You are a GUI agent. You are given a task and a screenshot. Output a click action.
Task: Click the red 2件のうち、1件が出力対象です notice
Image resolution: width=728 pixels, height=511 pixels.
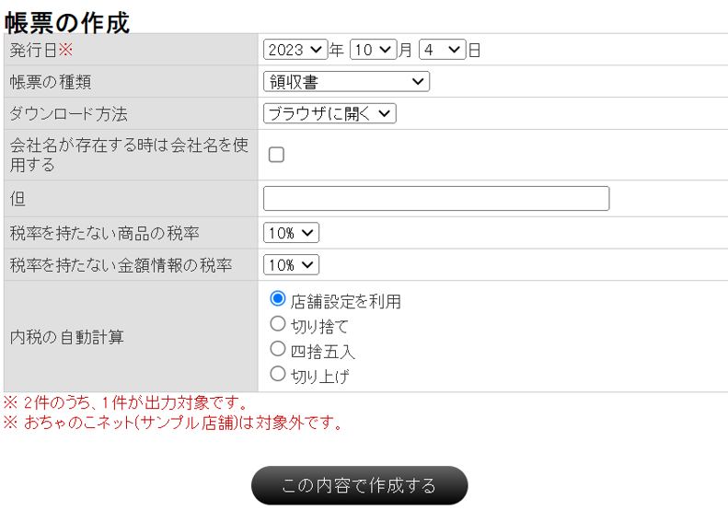(127, 403)
